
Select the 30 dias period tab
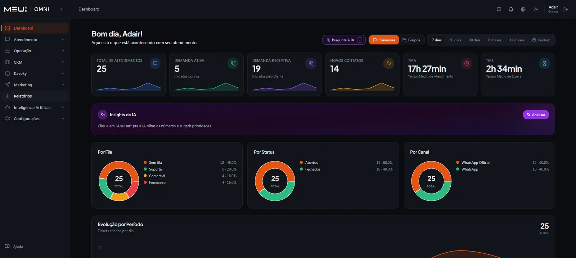(455, 40)
